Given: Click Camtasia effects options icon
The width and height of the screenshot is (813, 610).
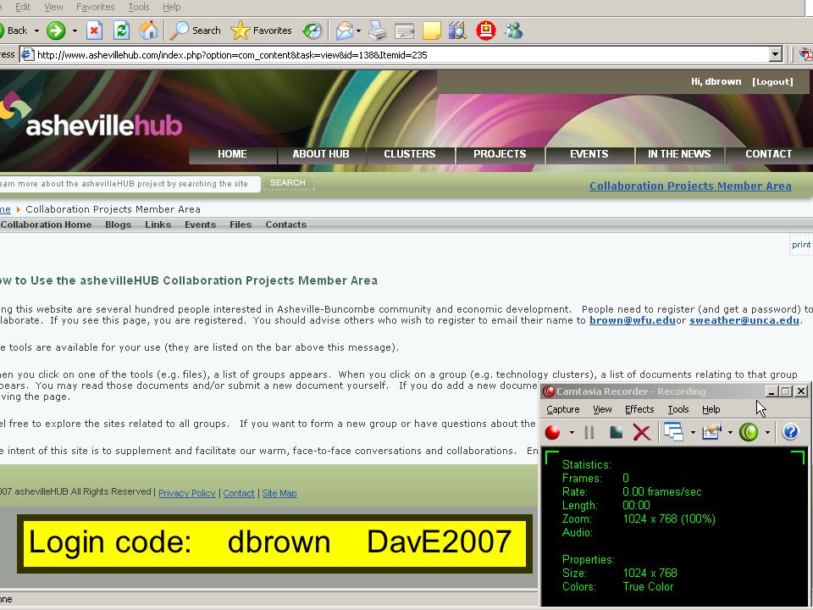Looking at the screenshot, I should point(712,432).
